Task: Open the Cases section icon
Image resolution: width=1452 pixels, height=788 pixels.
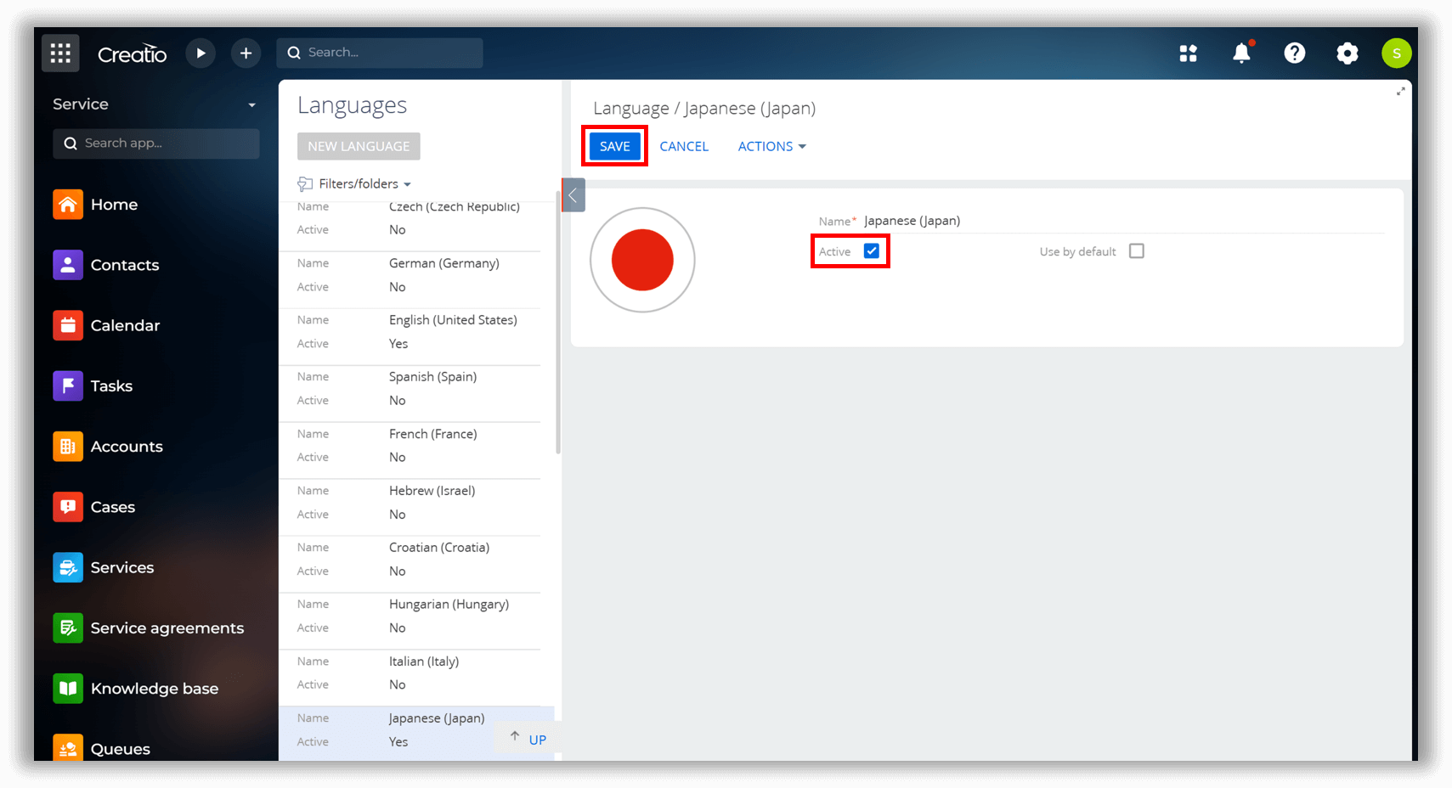Action: [x=68, y=507]
